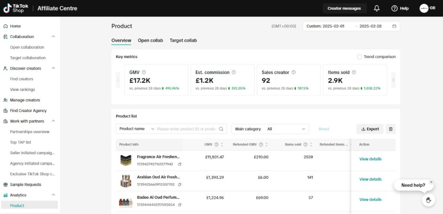Viewport: 443px width, 214px height.
Task: Sort by the Items sold column
Action: tap(311, 144)
